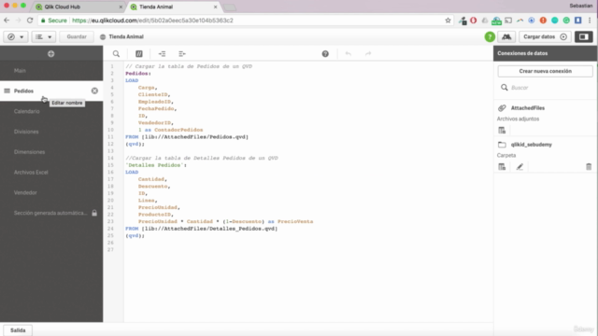Image resolution: width=598 pixels, height=336 pixels.
Task: Click the Cargar datos button
Action: [x=545, y=37]
